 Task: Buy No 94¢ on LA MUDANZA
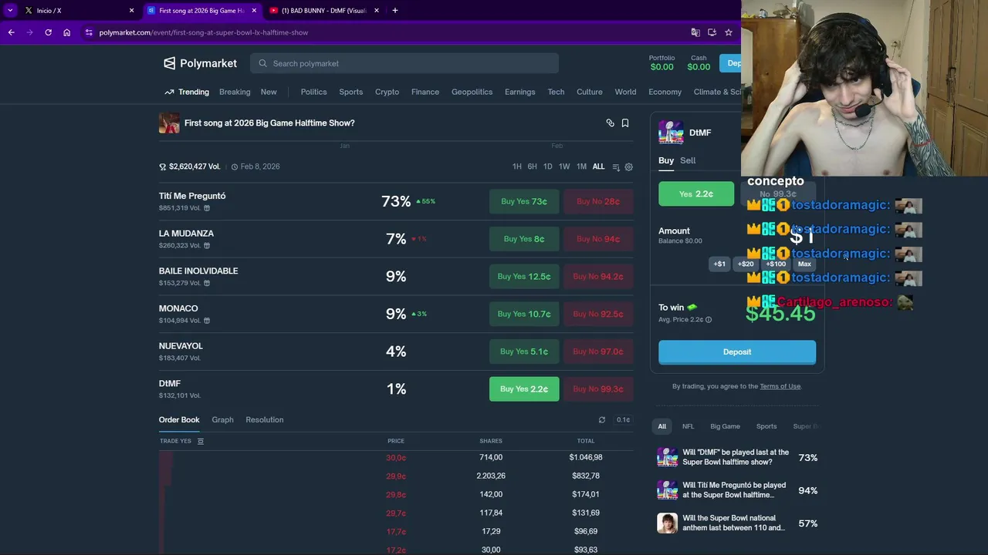coord(597,239)
